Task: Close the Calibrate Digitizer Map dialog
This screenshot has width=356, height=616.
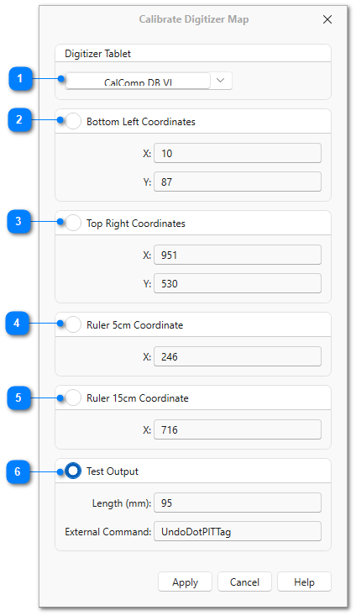Action: 327,19
